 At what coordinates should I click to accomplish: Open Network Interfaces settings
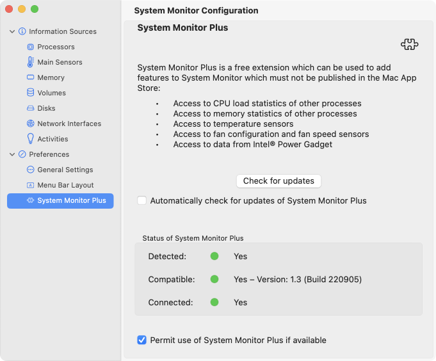(x=60, y=124)
